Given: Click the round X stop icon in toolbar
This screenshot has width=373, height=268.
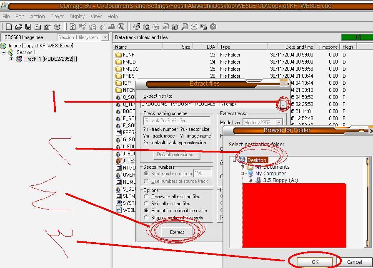Looking at the screenshot, I should tap(213, 27).
